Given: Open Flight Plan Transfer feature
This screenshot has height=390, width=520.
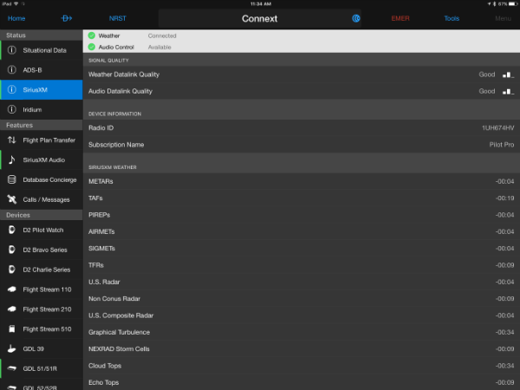Looking at the screenshot, I should click(x=41, y=140).
